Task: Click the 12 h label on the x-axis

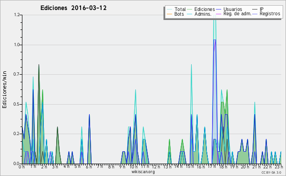Action: 155,166
